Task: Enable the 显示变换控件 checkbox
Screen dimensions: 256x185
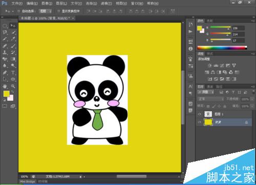Action: [x=58, y=11]
